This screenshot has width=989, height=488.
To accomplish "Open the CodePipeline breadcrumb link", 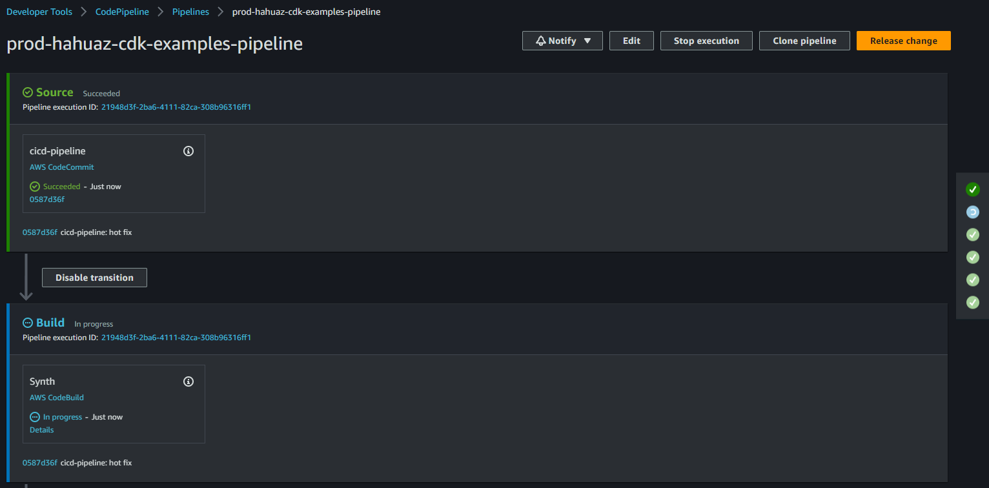I will point(122,12).
